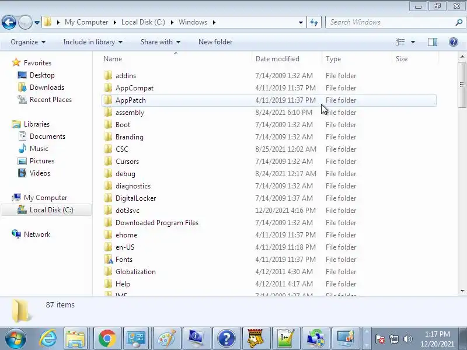Viewport: 467px width, 350px height.
Task: Select the Branding folder name
Action: pos(130,137)
